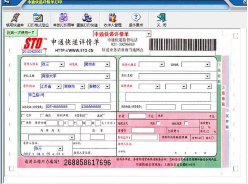Image resolution: width=248 pixels, height=184 pixels.
Task: Switch to the ③发件联 side tab
Action: point(227,119)
